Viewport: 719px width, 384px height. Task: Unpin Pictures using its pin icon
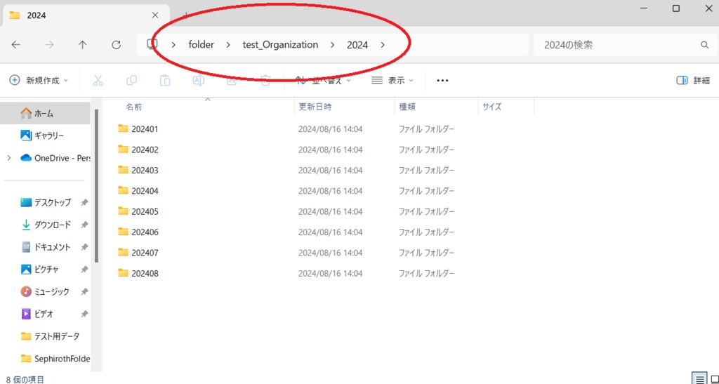pyautogui.click(x=84, y=270)
